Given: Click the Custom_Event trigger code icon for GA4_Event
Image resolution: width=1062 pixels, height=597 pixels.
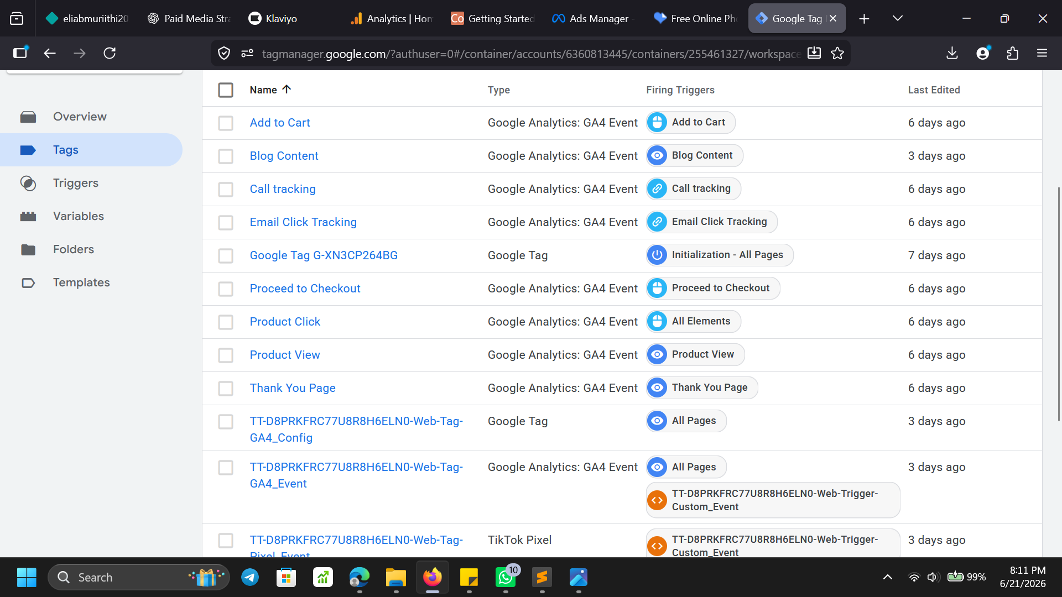Looking at the screenshot, I should (657, 500).
